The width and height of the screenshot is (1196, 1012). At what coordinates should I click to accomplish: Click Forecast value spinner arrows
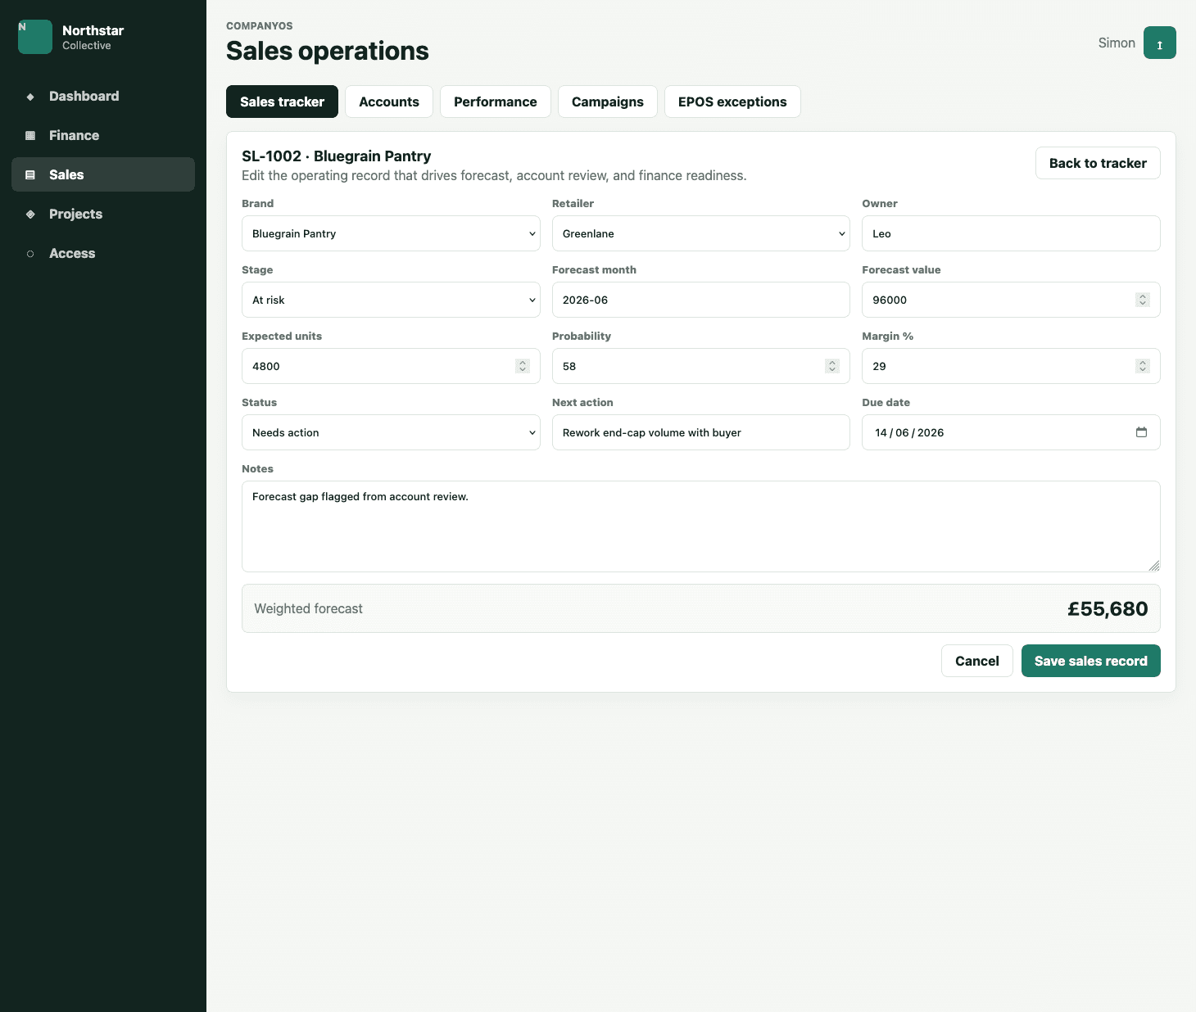pos(1143,300)
